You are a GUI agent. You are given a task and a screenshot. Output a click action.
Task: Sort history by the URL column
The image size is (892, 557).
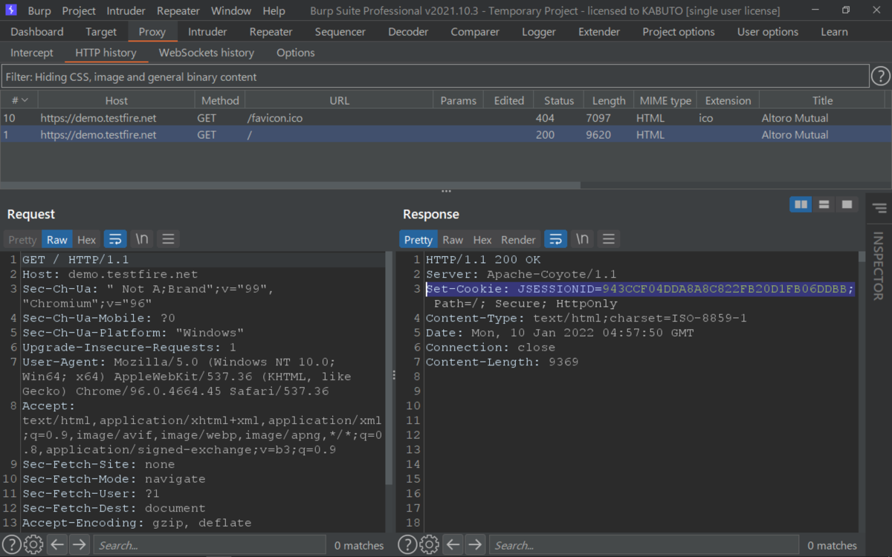point(339,100)
